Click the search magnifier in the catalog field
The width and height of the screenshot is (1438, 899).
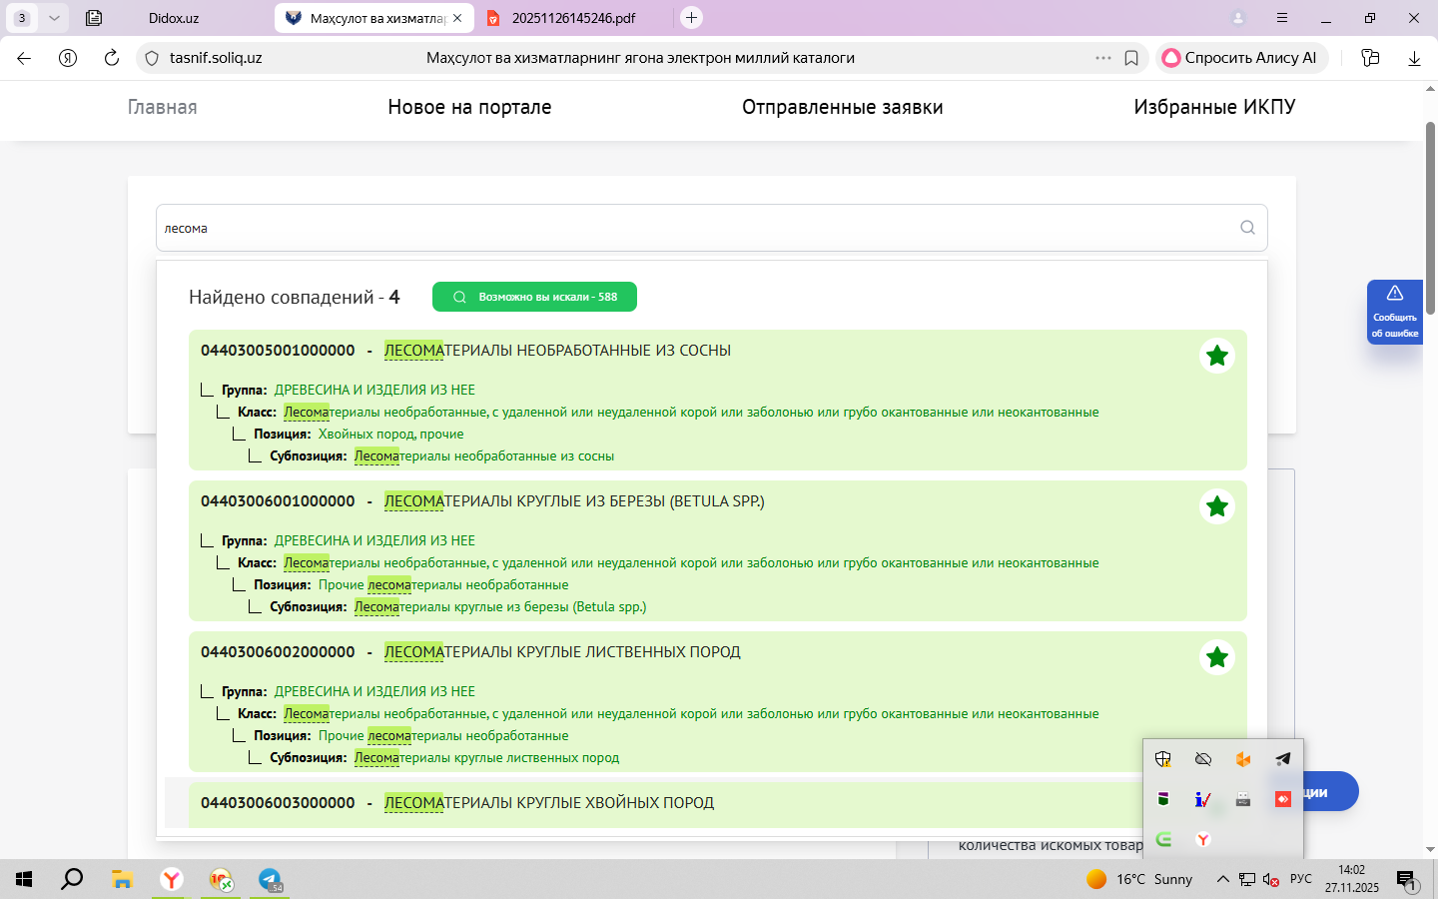[1247, 228]
